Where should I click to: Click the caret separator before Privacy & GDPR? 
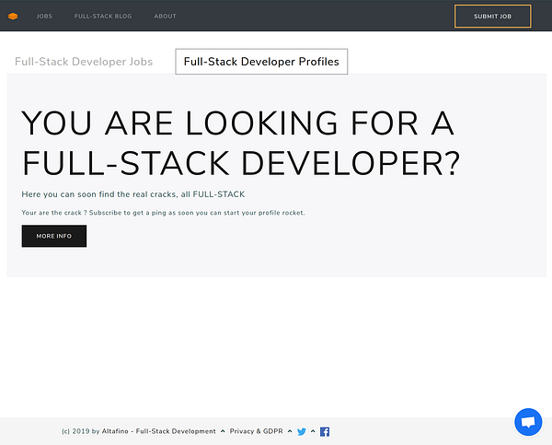click(x=223, y=431)
